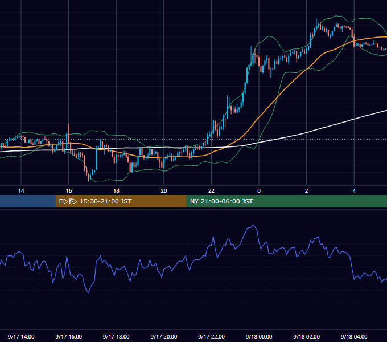Click the NY 21:00-06:00 JST session bar

pos(286,201)
